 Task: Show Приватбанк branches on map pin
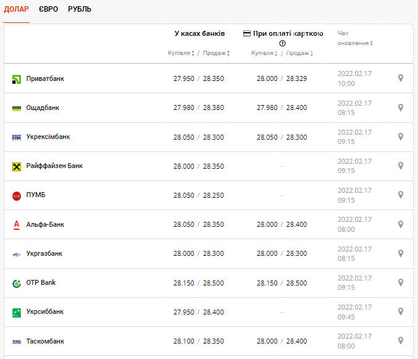pyautogui.click(x=401, y=78)
